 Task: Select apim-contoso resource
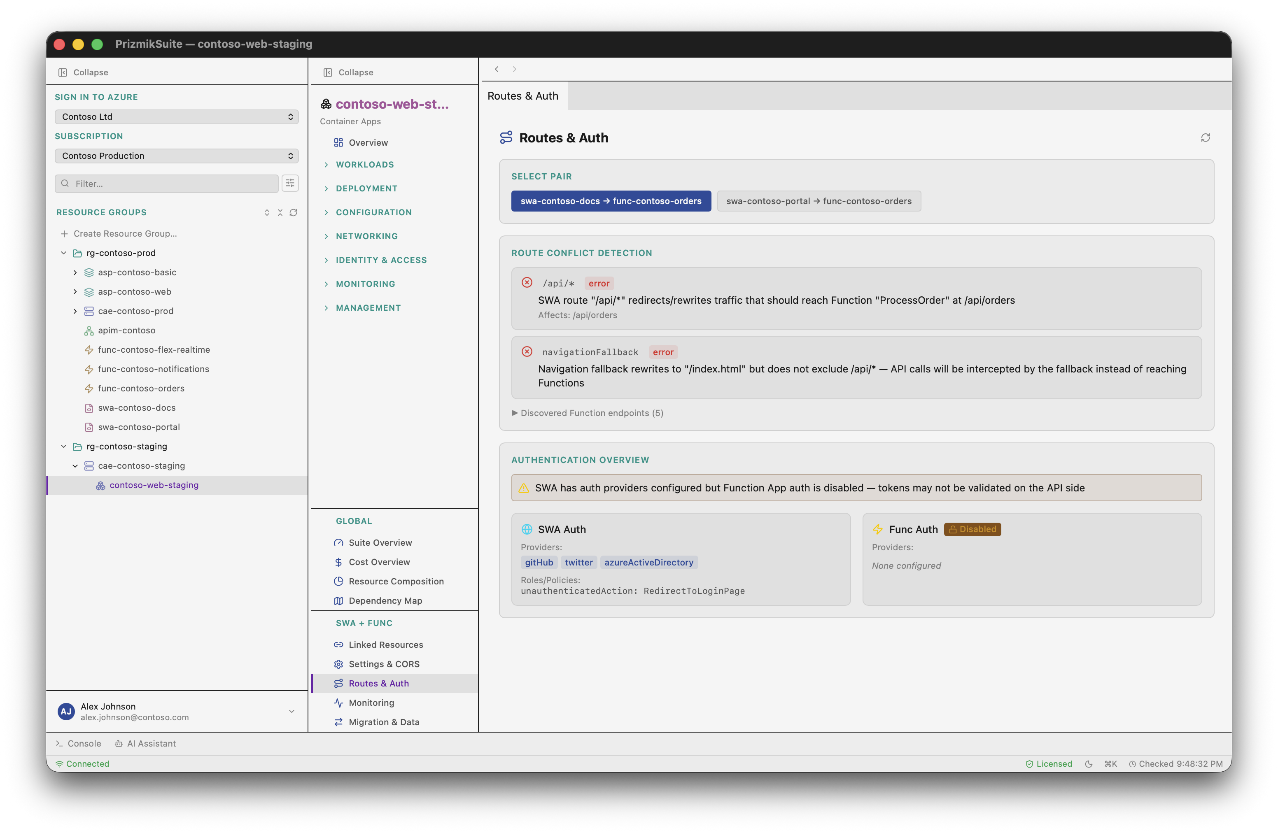pos(177,330)
